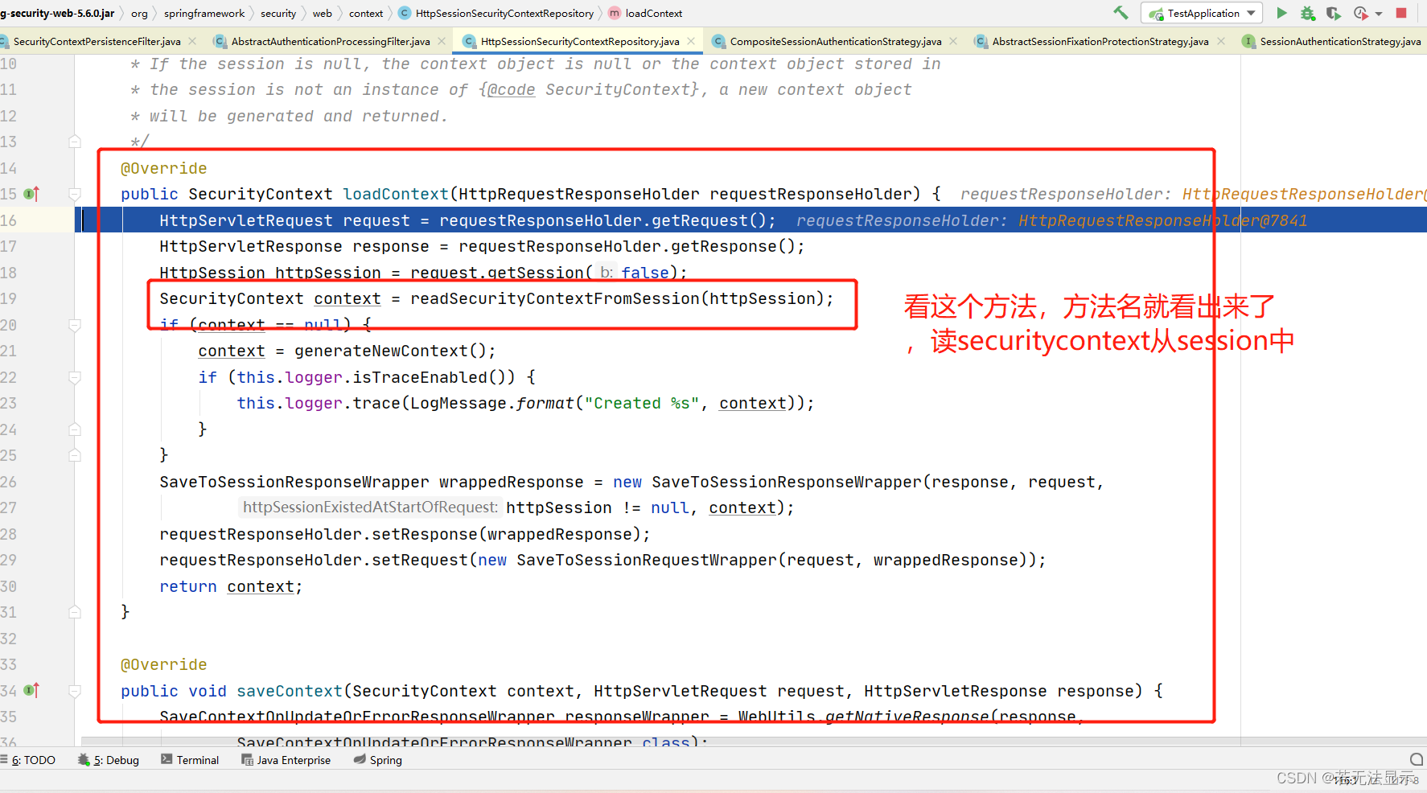
Task: Click the fold end marker at line 24
Action: point(75,429)
